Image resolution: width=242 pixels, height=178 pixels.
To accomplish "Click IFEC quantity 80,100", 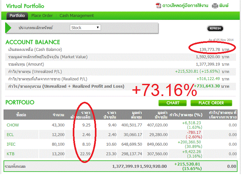I will coord(58,144).
